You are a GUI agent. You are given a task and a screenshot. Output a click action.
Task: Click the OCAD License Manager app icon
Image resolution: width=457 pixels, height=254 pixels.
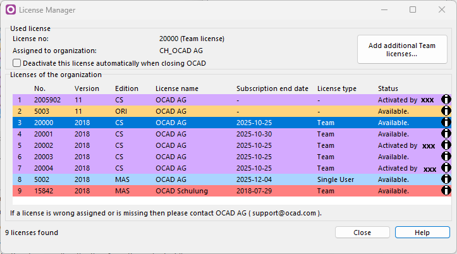pyautogui.click(x=11, y=9)
